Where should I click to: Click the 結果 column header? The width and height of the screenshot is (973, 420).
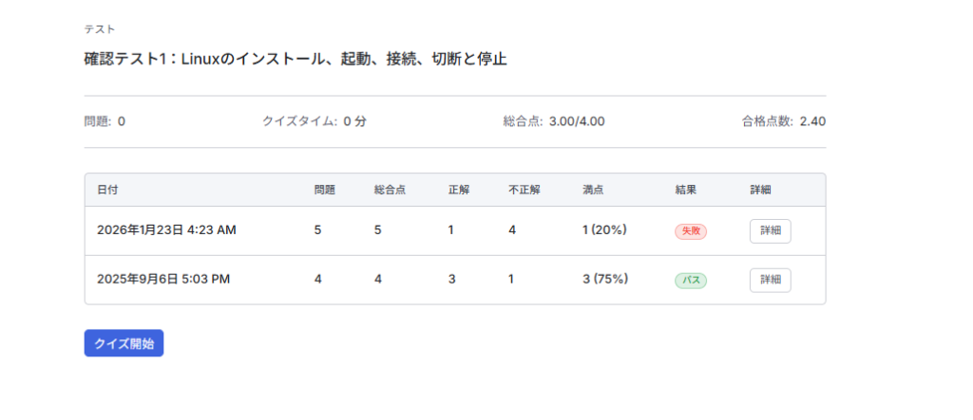point(685,190)
